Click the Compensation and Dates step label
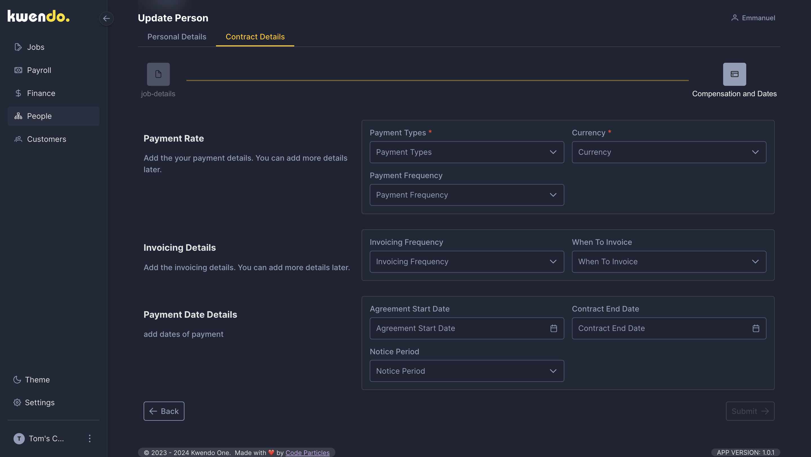The image size is (811, 457). tap(734, 94)
